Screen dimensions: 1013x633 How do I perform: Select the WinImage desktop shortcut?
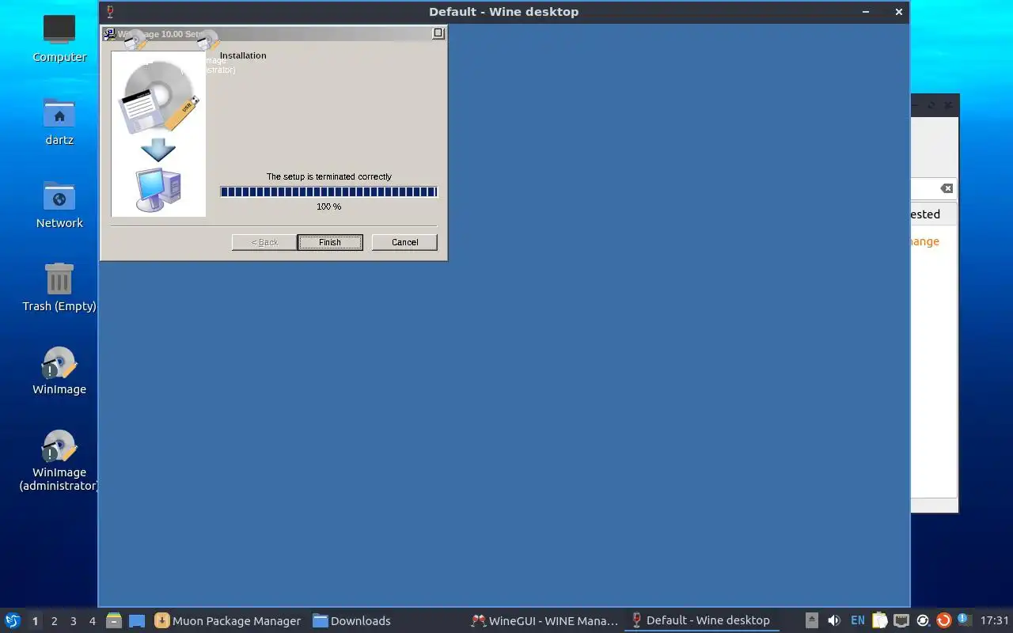59,370
